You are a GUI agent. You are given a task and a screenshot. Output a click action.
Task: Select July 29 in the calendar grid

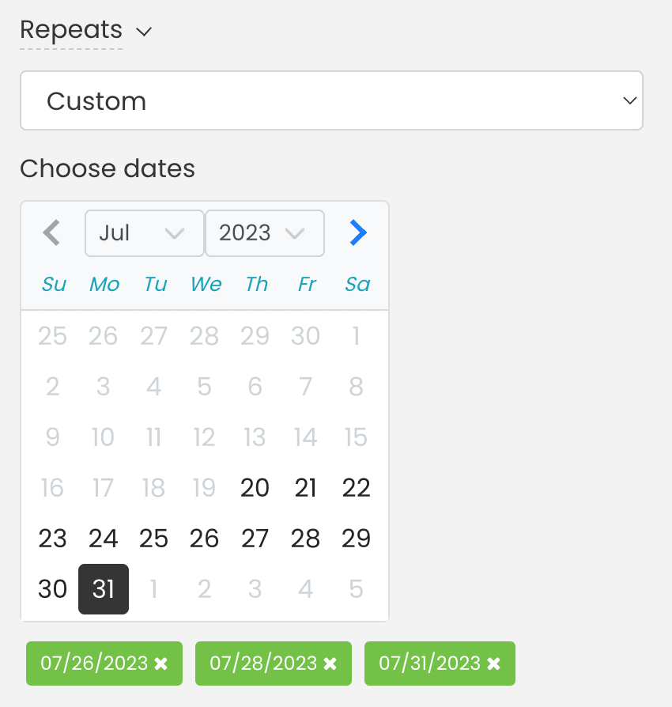pyautogui.click(x=356, y=539)
